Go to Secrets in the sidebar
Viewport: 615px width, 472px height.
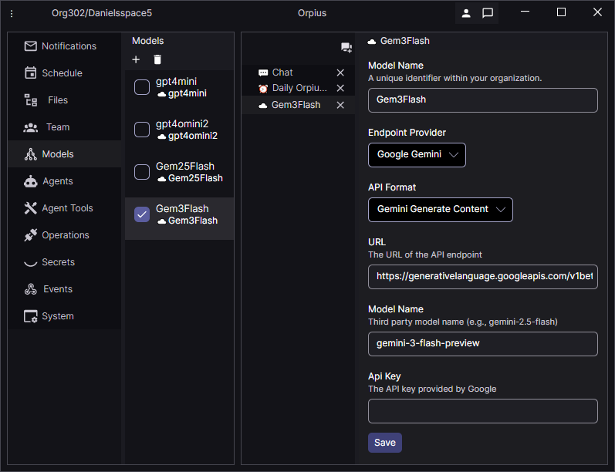(58, 262)
